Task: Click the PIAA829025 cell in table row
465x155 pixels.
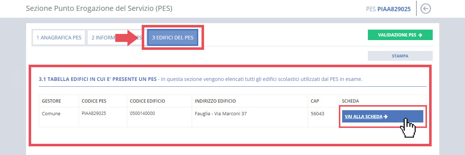Action: coord(95,113)
